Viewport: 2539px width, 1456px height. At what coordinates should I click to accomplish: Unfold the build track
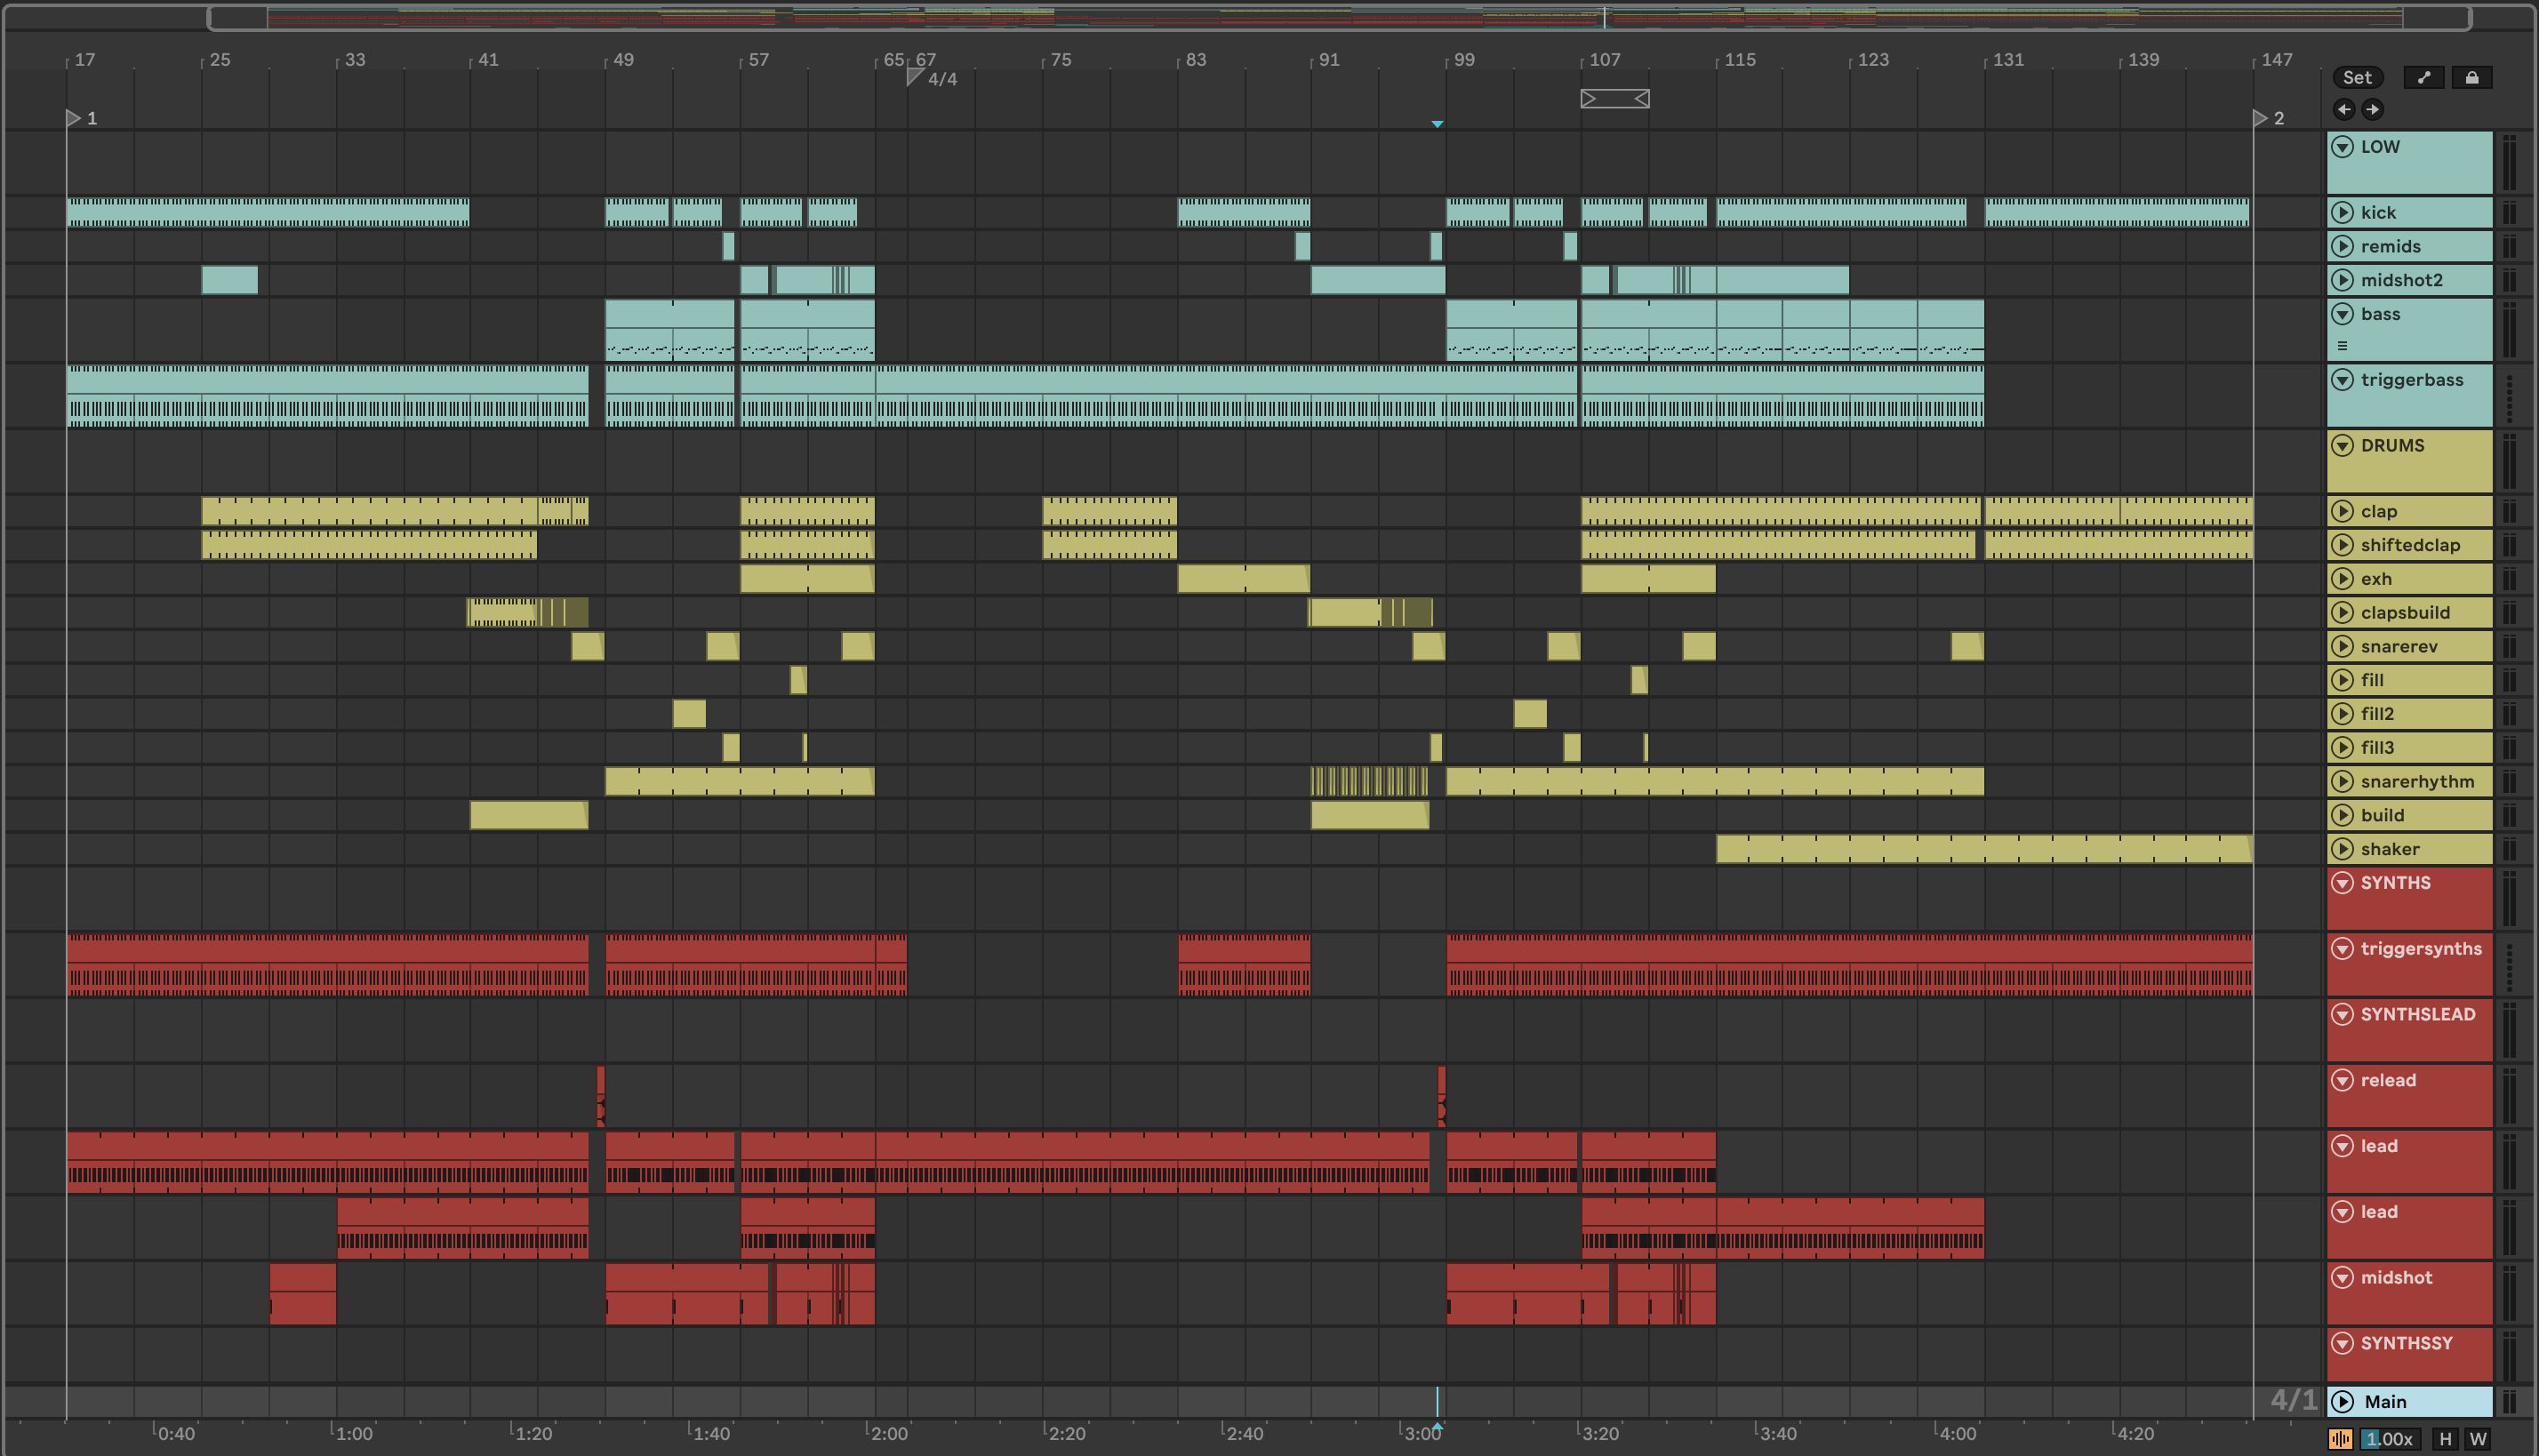[2343, 815]
